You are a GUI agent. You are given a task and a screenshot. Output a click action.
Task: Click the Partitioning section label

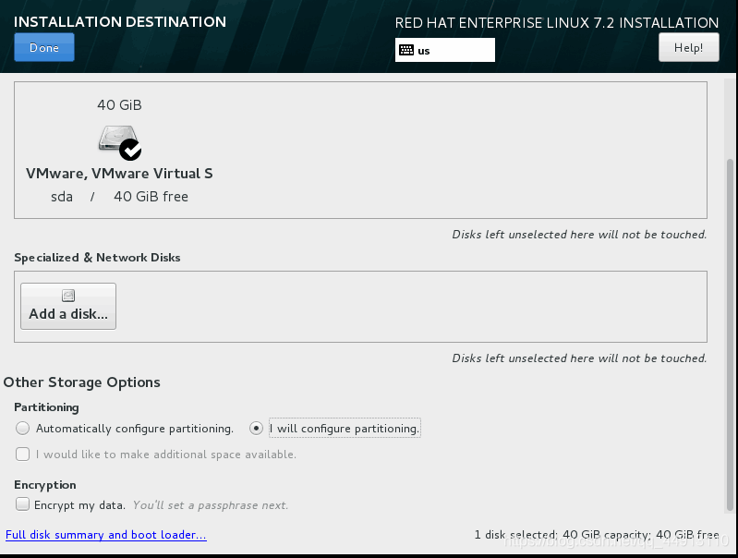click(46, 407)
